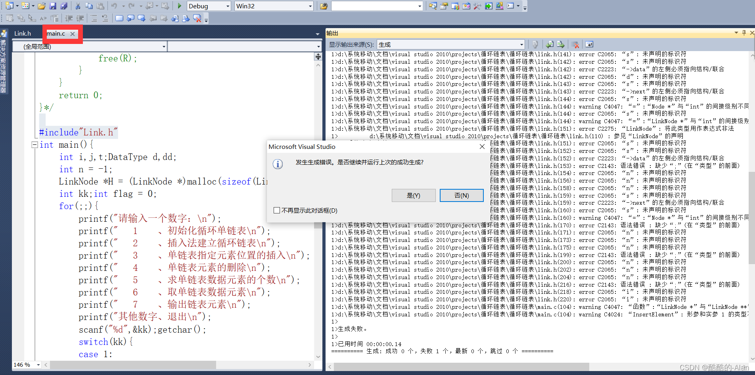Close the Microsoft Visual Studio dialog
755x375 pixels.
[482, 147]
